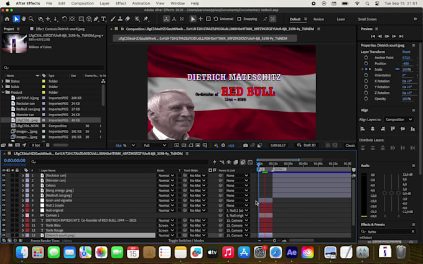
Task: Click the timeline current time display
Action: click(14, 160)
